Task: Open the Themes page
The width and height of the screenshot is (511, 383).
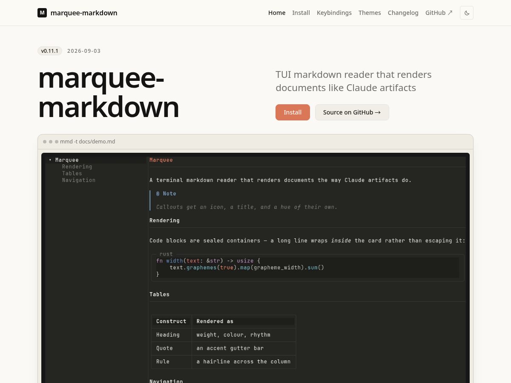Action: tap(370, 13)
